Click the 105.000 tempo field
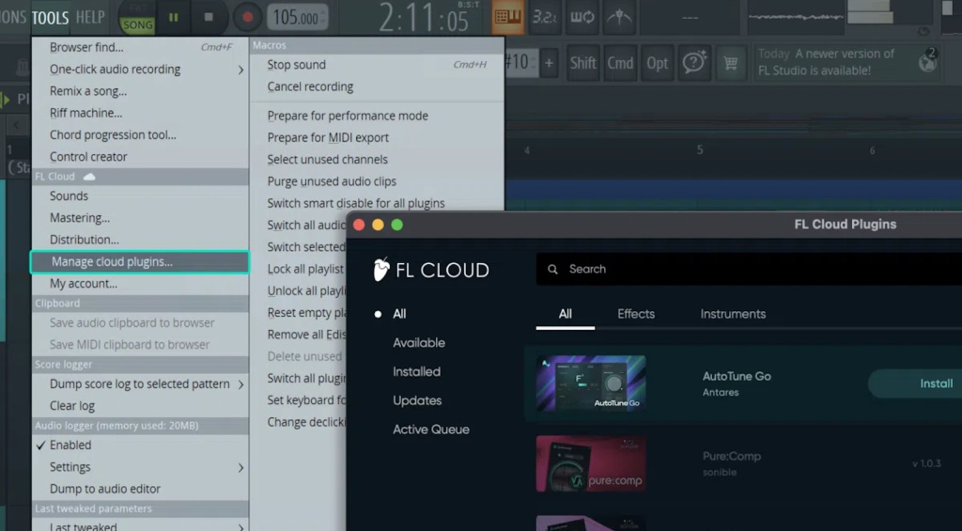This screenshot has width=962, height=531. click(296, 17)
